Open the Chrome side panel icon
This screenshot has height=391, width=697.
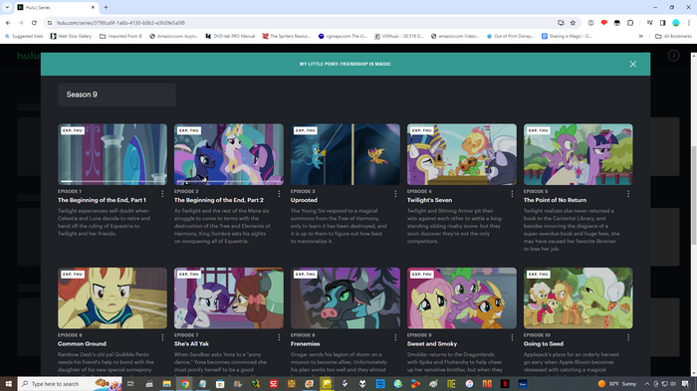pyautogui.click(x=662, y=23)
